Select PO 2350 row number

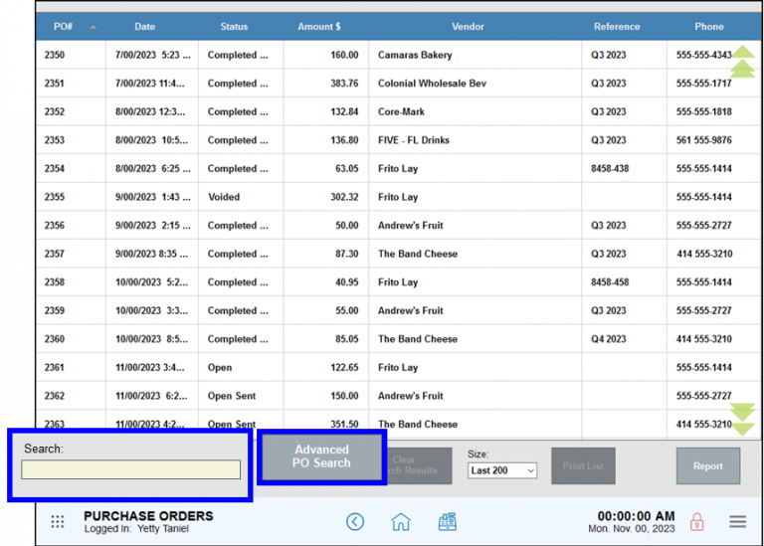pos(55,55)
